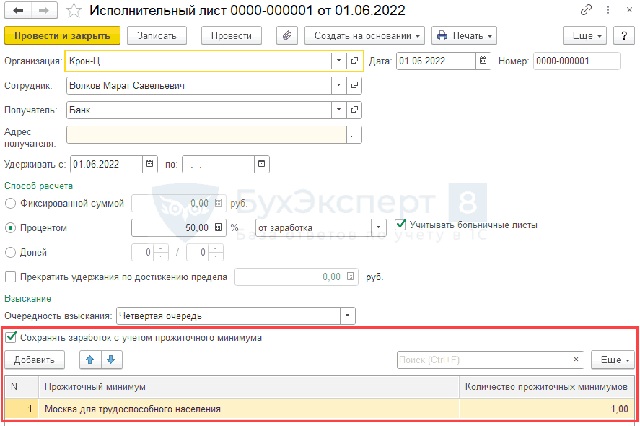Move row down with the down arrow
The width and height of the screenshot is (640, 426).
pos(113,360)
